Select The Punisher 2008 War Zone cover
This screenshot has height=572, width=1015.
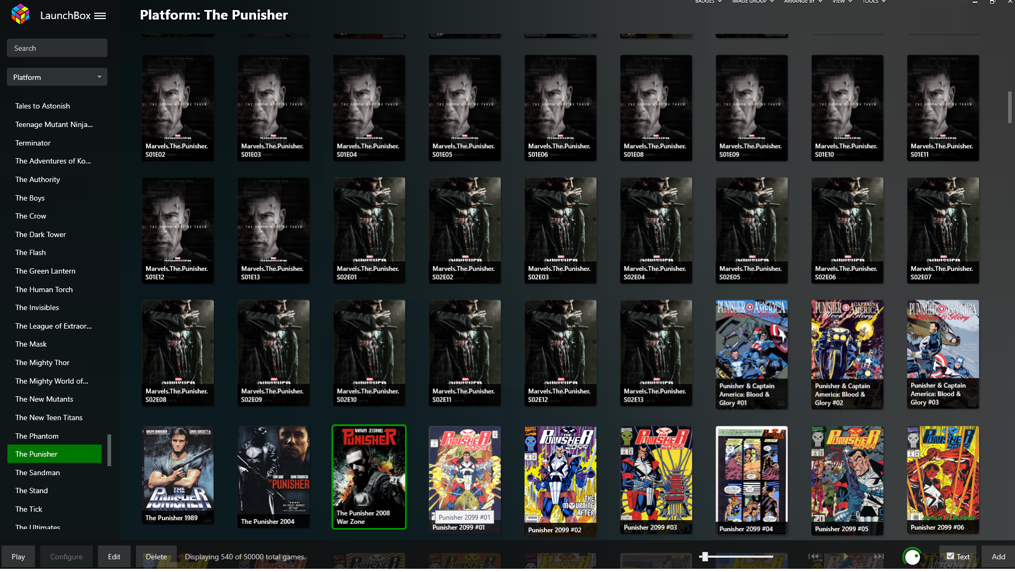369,477
